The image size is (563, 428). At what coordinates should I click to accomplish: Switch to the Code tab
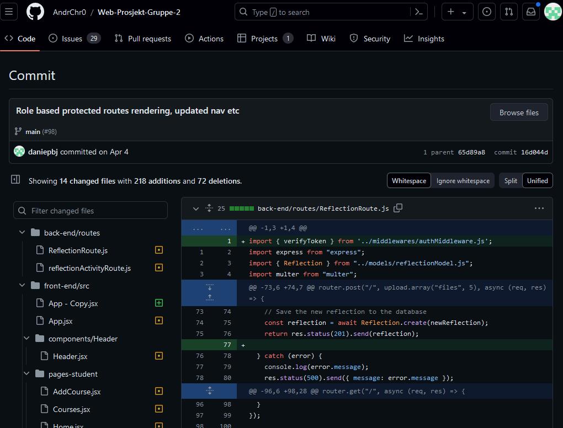(20, 39)
